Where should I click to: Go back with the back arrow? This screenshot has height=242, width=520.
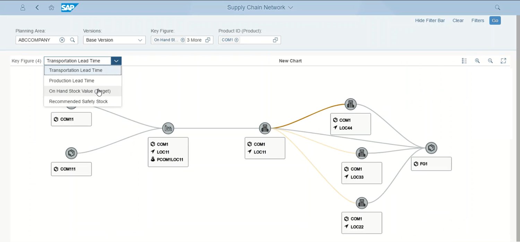(x=37, y=7)
